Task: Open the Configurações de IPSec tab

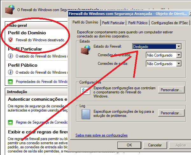Action: coord(169,23)
